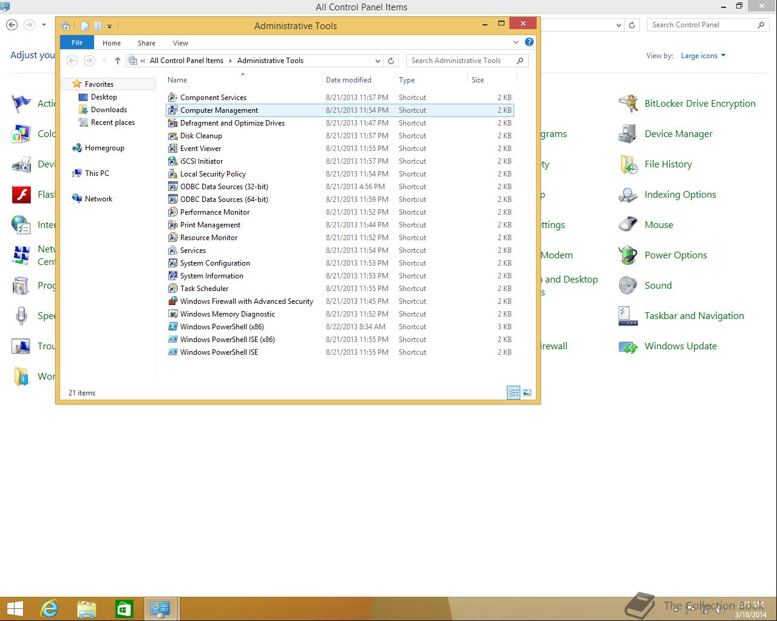Sort by Type column header
This screenshot has height=621, width=777.
[x=431, y=79]
